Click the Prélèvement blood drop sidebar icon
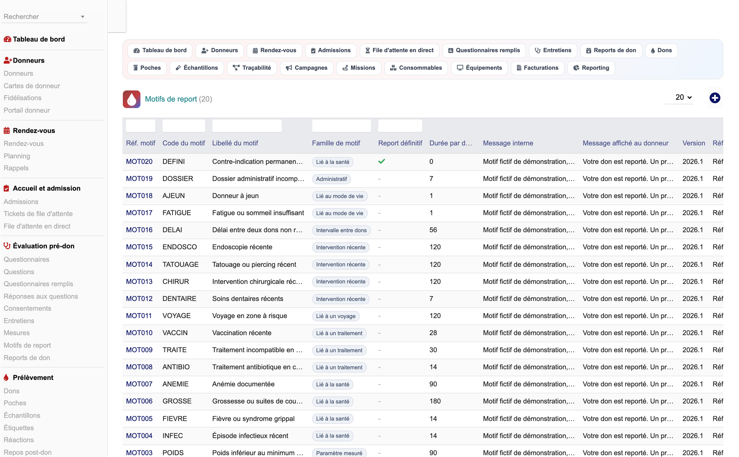This screenshot has width=739, height=457. point(6,378)
